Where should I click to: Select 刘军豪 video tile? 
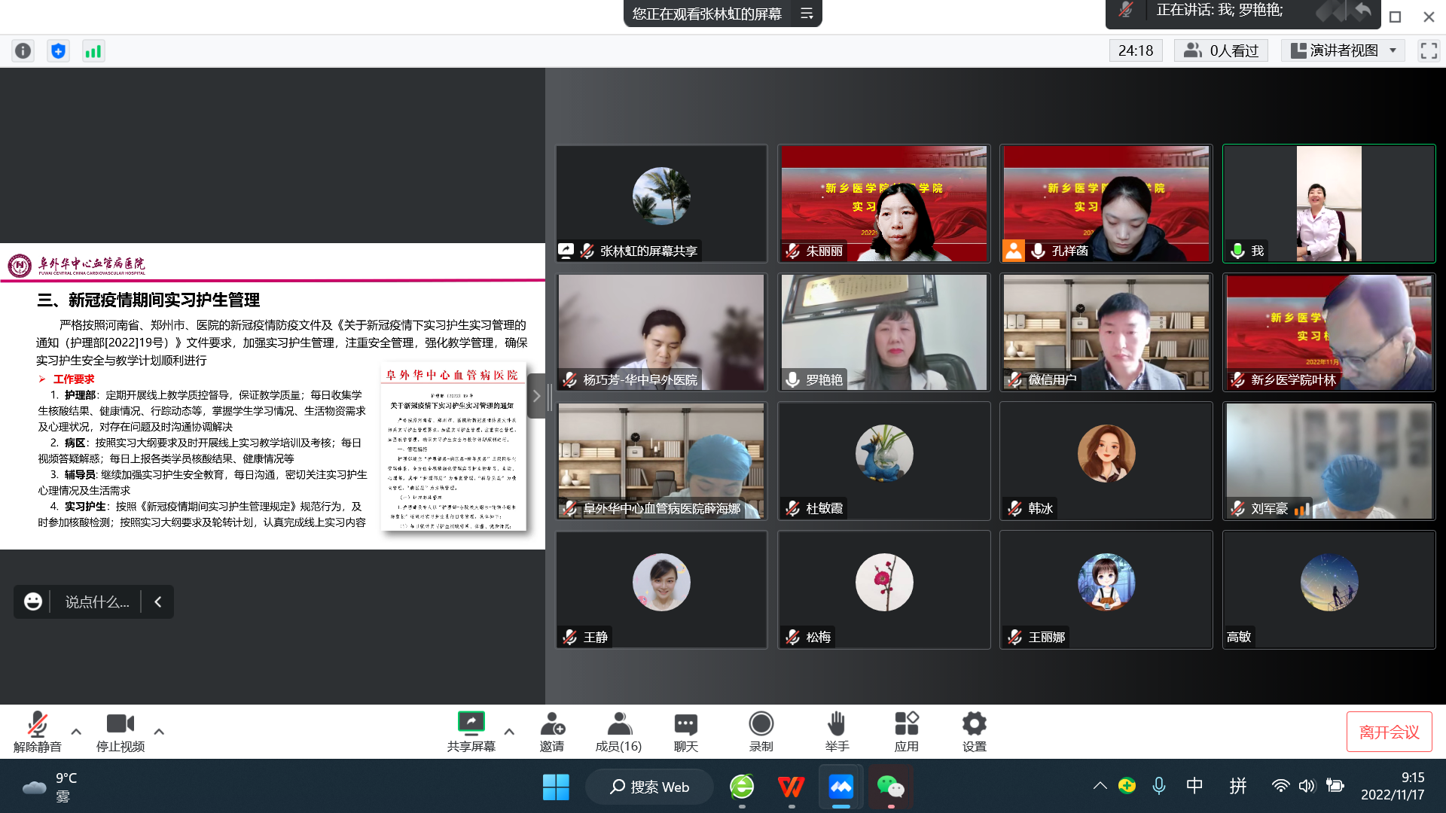pos(1329,461)
